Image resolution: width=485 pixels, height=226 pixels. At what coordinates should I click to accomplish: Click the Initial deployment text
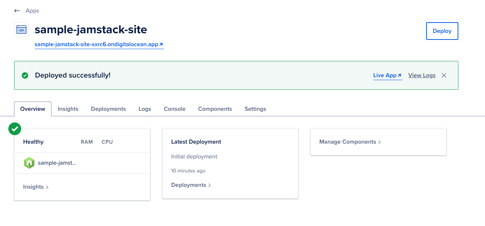click(x=194, y=157)
